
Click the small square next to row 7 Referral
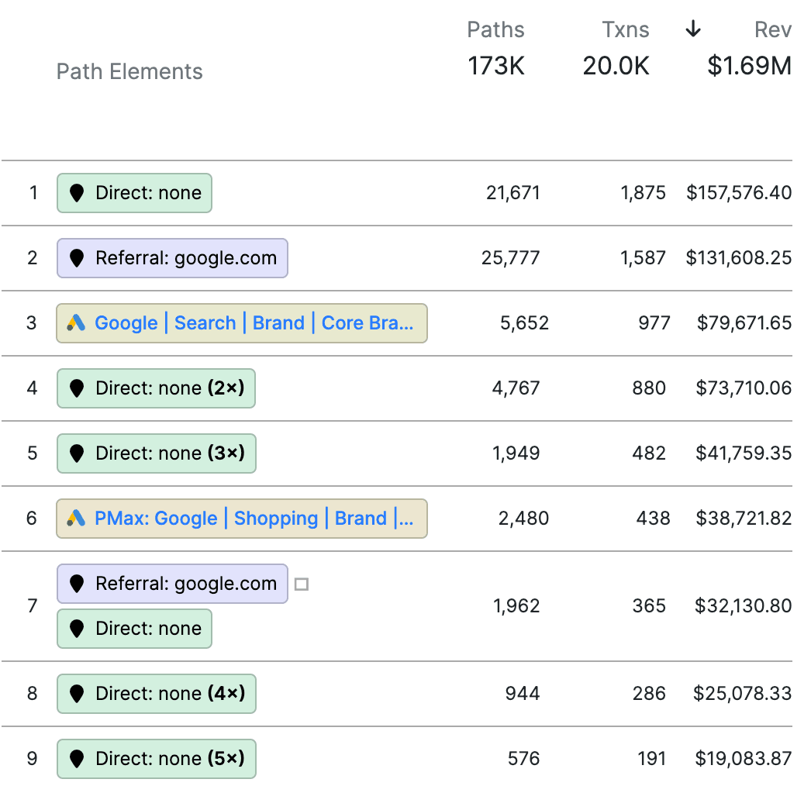(302, 584)
